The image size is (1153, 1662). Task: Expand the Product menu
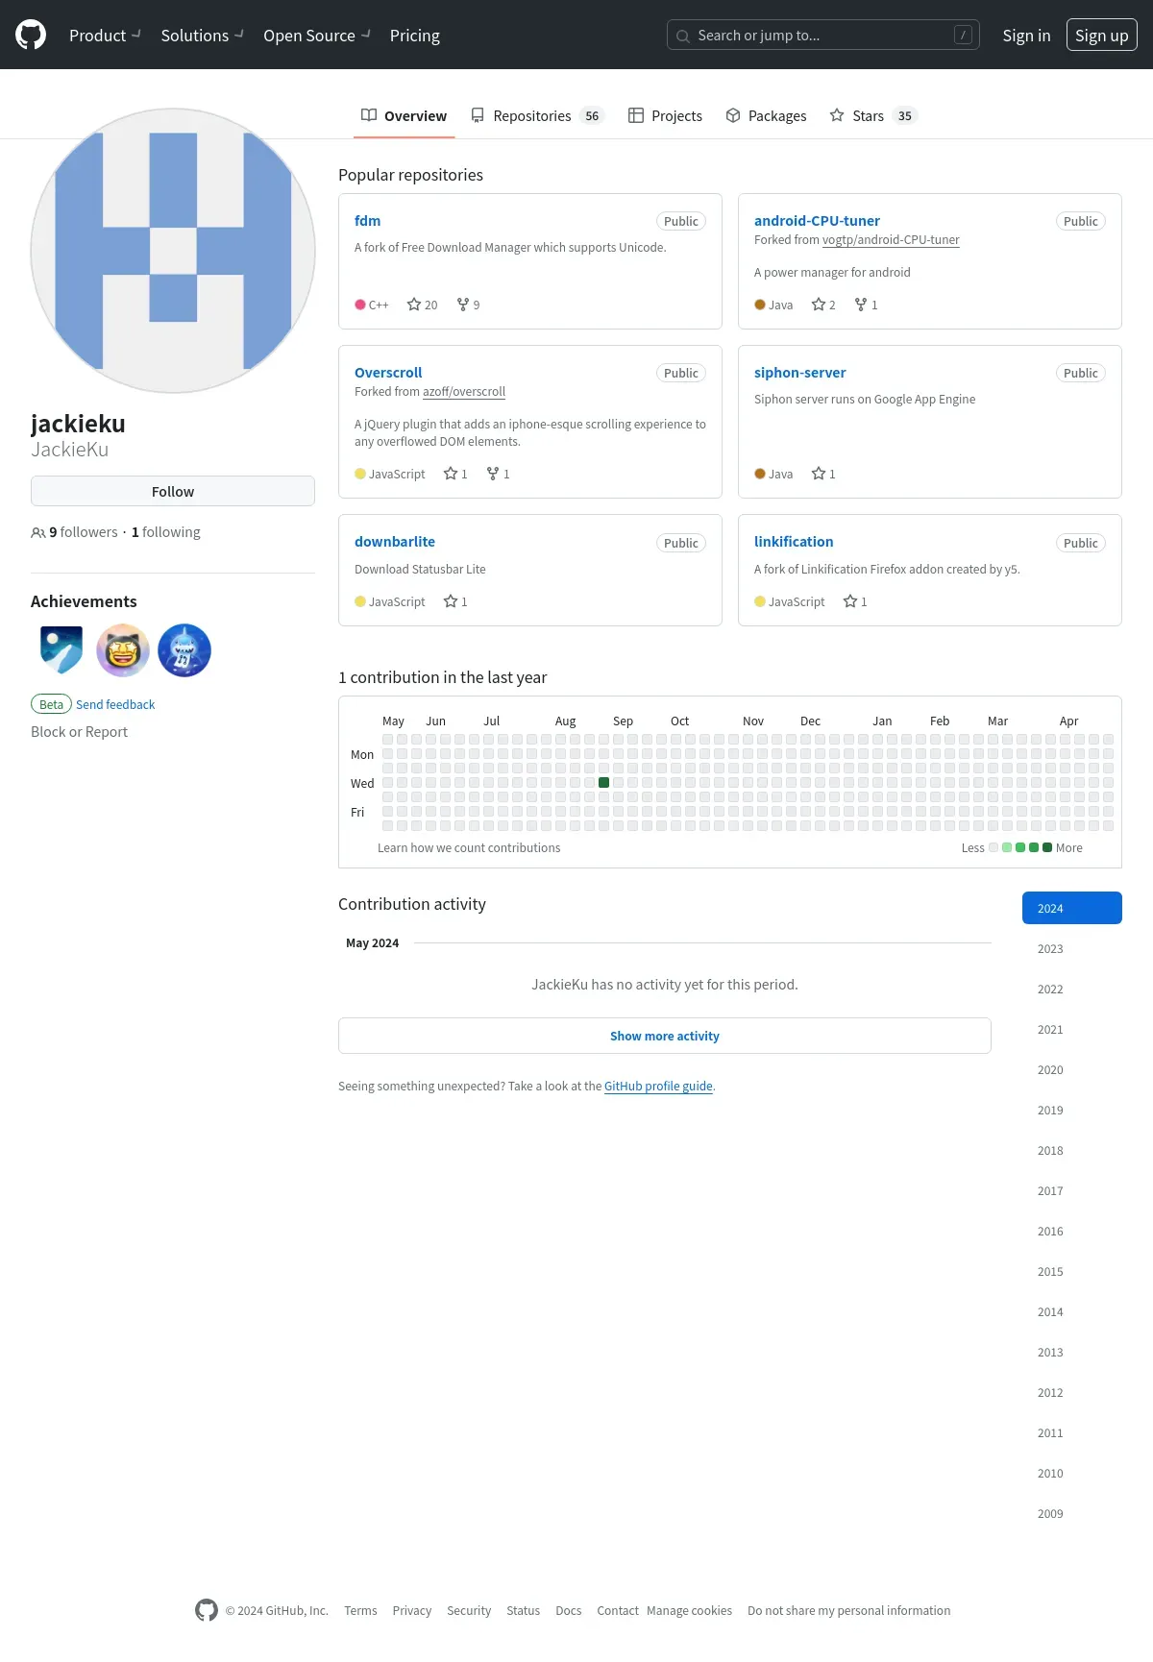tap(105, 35)
